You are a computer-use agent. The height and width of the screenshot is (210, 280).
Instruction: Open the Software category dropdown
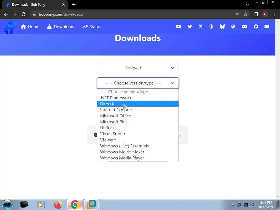pos(138,68)
